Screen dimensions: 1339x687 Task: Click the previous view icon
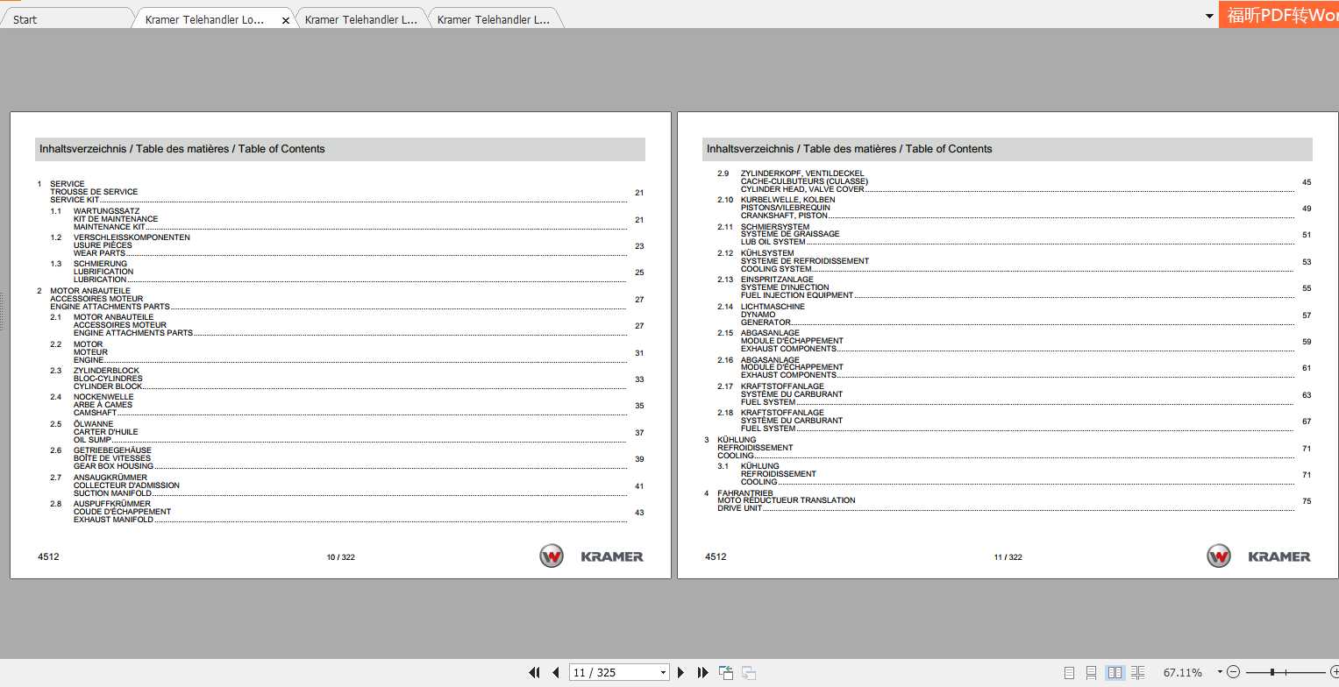tap(726, 673)
